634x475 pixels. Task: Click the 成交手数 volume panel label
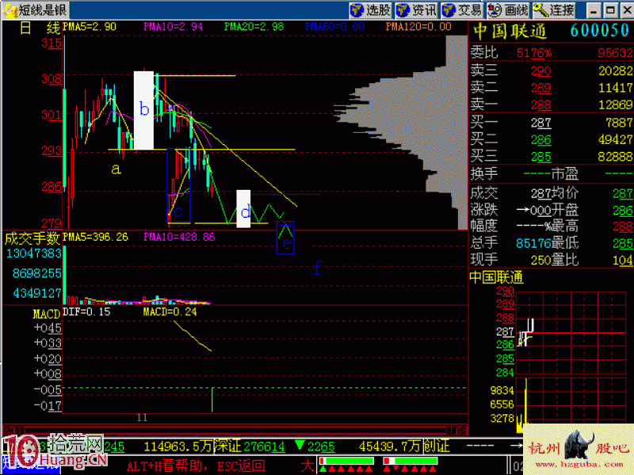pos(32,238)
